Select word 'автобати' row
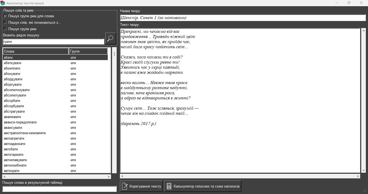This screenshot has height=194, width=368. [x=55, y=149]
